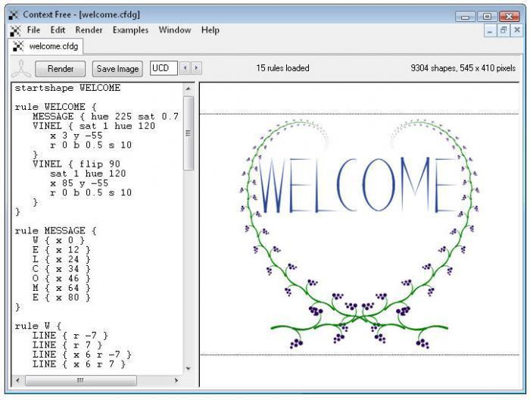Image resolution: width=530 pixels, height=400 pixels.
Task: Click the Save Image button
Action: [117, 69]
